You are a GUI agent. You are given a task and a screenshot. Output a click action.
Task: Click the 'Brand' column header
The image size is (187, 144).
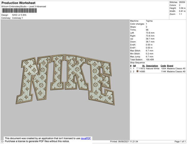click(170, 66)
